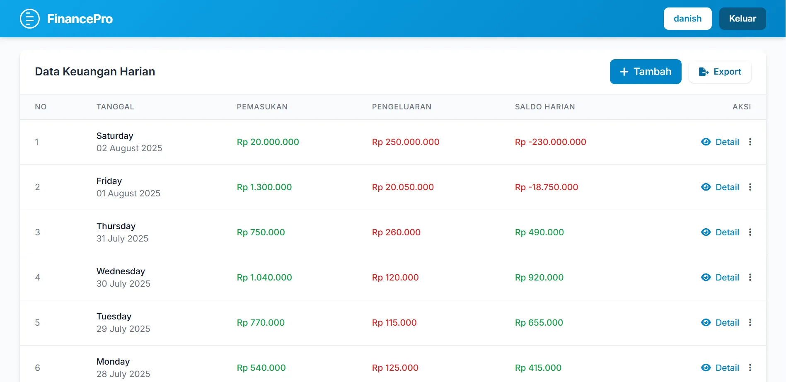Screen dimensions: 786x382
Task: Click the eye icon in Wednesday 30 July row
Action: tap(706, 278)
